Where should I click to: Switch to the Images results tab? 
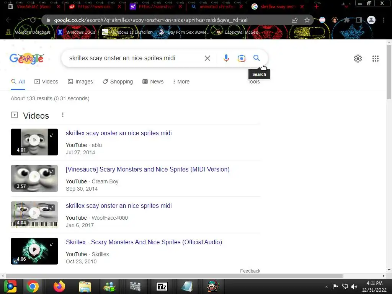(x=80, y=82)
